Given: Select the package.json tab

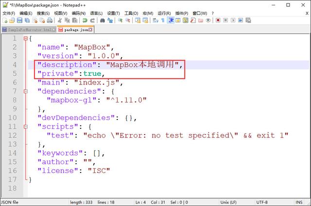Looking at the screenshot, I should pyautogui.click(x=76, y=30).
